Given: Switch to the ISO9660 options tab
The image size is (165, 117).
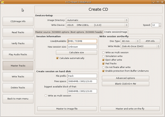Looking at the screenshot, I should point(60,32).
